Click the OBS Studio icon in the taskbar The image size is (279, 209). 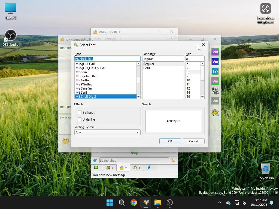pyautogui.click(x=169, y=202)
